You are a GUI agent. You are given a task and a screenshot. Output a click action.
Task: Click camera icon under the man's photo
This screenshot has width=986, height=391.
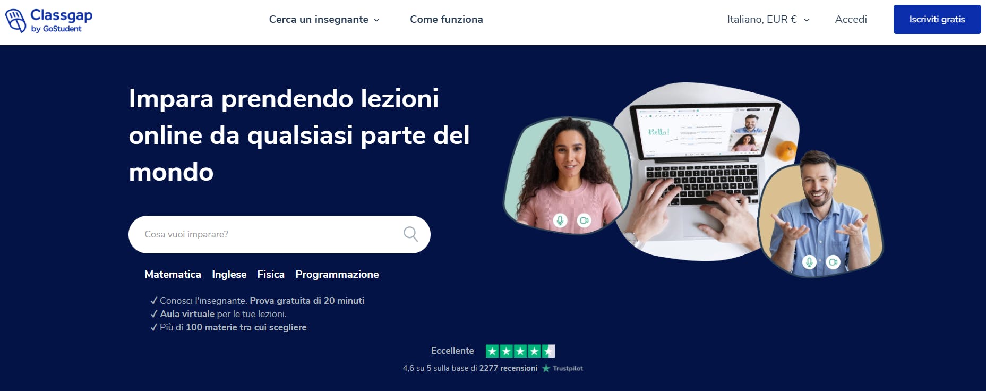[x=833, y=262]
